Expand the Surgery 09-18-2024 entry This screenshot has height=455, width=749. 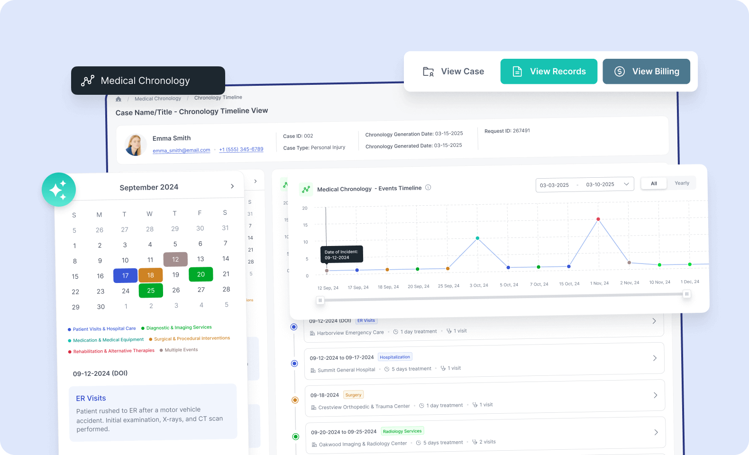point(656,395)
